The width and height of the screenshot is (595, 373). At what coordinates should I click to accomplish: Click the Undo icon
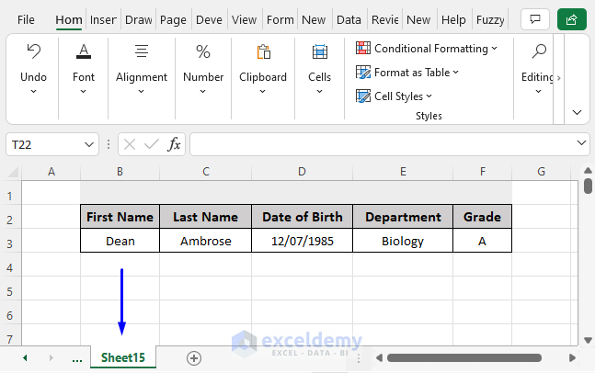[33, 51]
